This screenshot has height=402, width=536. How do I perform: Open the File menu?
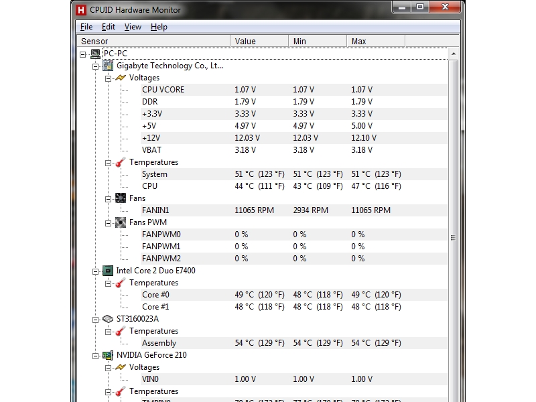click(86, 27)
